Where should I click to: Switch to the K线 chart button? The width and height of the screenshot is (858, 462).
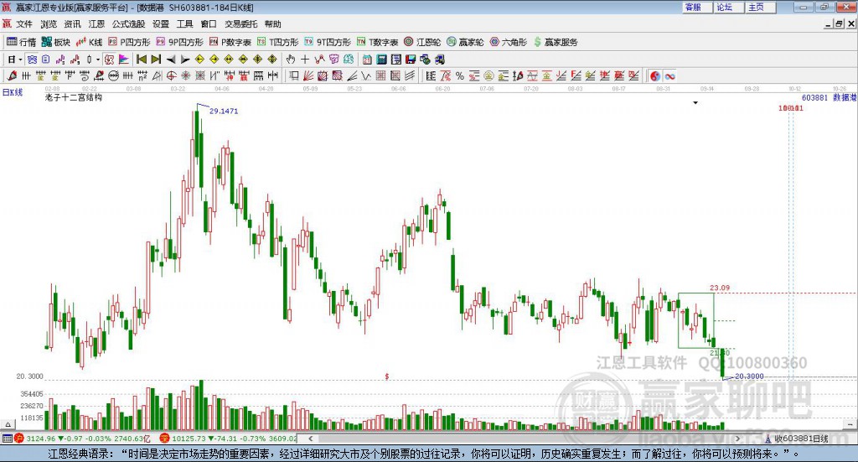click(x=89, y=42)
